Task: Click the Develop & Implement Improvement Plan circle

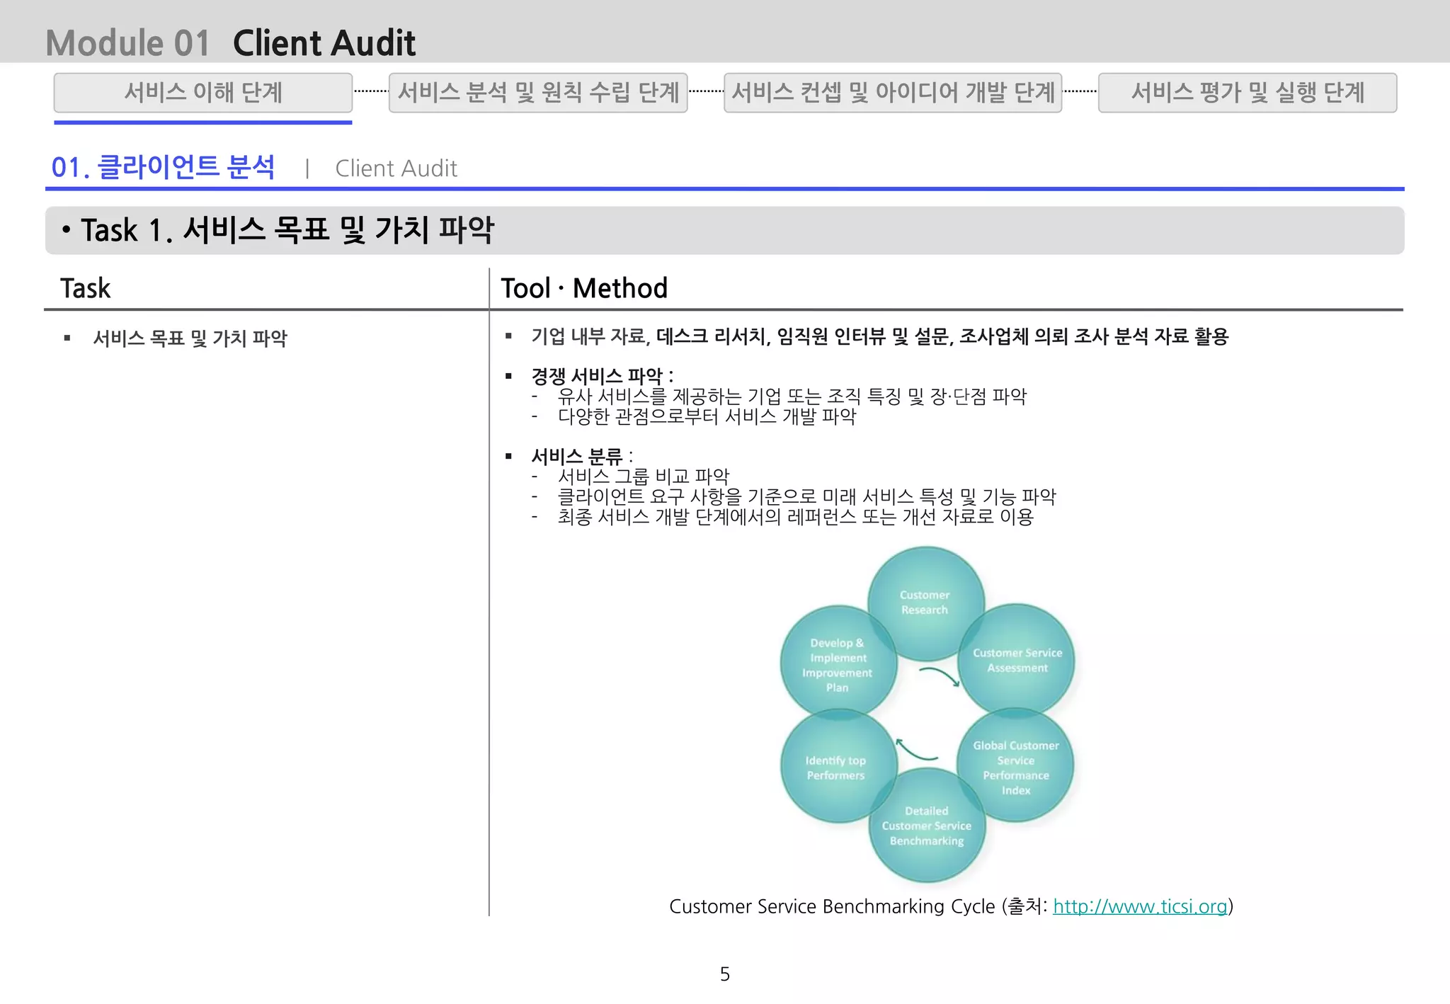Action: (x=838, y=664)
